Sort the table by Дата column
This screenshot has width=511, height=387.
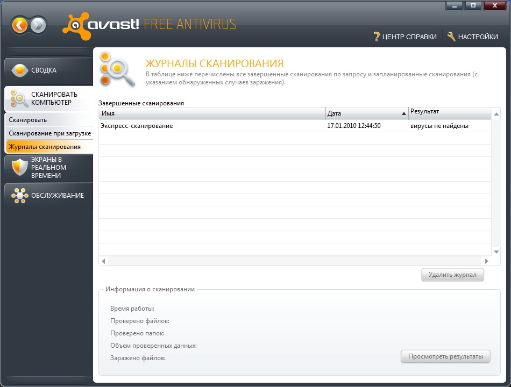click(367, 113)
